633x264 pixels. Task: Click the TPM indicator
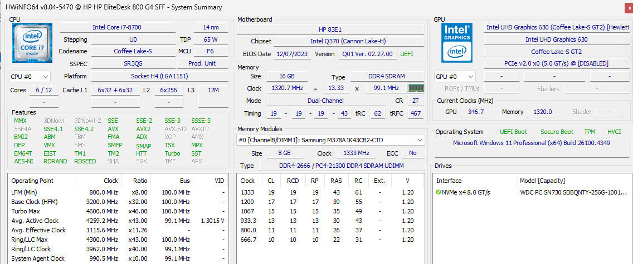[x=590, y=132]
